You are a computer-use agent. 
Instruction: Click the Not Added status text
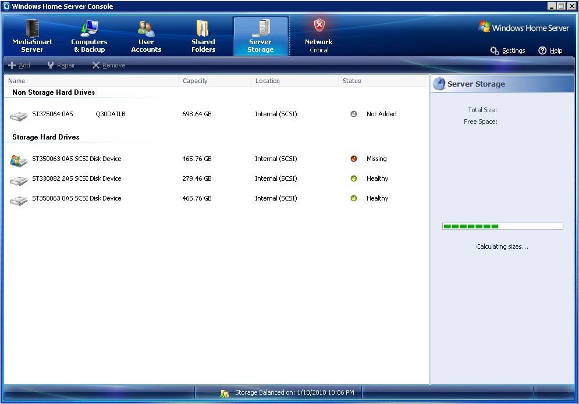click(x=382, y=114)
